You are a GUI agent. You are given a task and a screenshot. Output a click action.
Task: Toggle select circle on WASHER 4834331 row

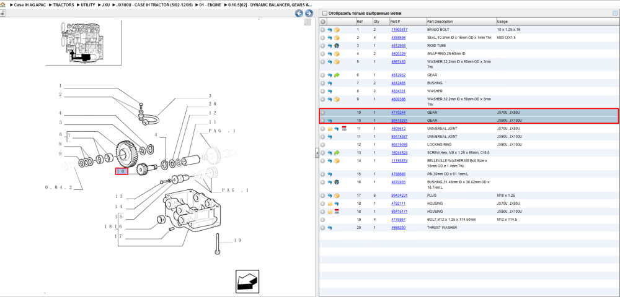pyautogui.click(x=323, y=91)
